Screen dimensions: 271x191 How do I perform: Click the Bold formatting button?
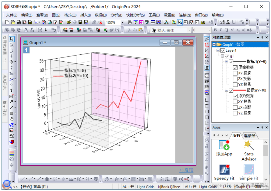pyautogui.click(x=215, y=30)
